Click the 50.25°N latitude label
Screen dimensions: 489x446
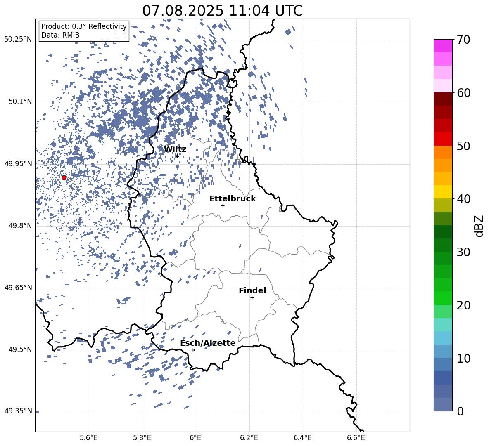(18, 40)
